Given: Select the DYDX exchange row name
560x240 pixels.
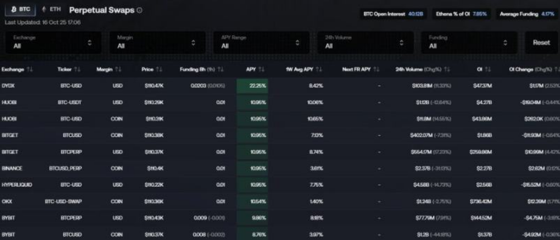Looking at the screenshot, I should 7,86.
